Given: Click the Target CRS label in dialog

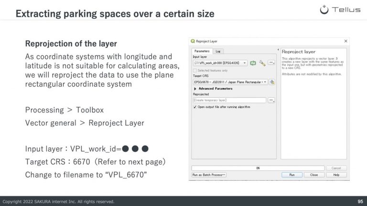Looking at the screenshot, I should pyautogui.click(x=201, y=76).
